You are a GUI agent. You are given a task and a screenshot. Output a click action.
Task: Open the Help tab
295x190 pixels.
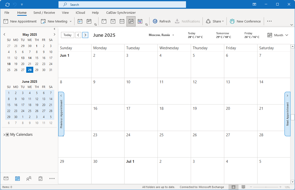(x=95, y=12)
